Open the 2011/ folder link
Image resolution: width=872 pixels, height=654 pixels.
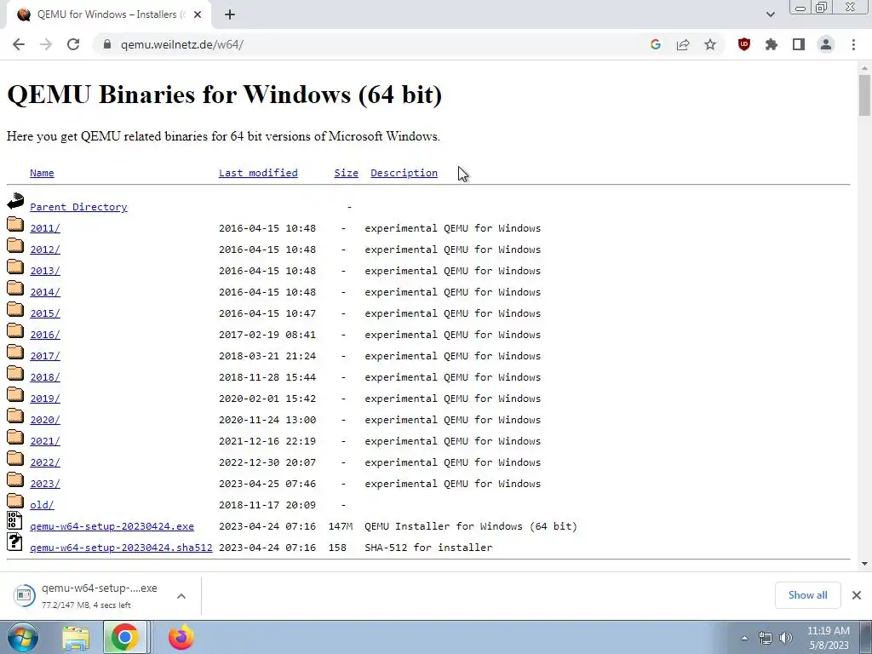(45, 228)
